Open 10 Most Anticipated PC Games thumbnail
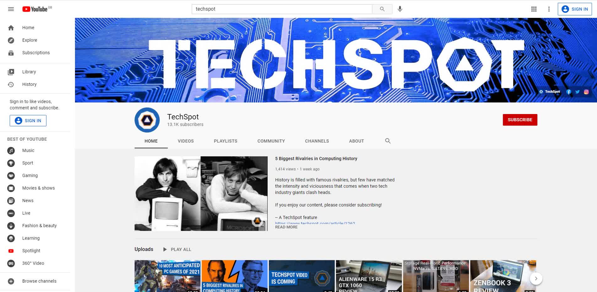 (x=168, y=276)
